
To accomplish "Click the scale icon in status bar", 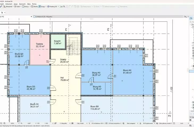I will [x=38, y=123].
